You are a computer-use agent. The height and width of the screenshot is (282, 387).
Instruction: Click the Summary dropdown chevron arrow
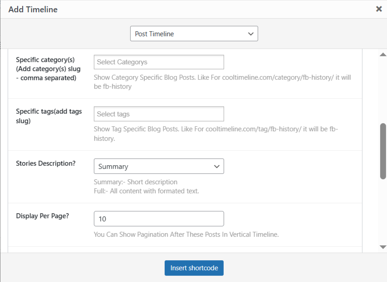[x=216, y=167]
